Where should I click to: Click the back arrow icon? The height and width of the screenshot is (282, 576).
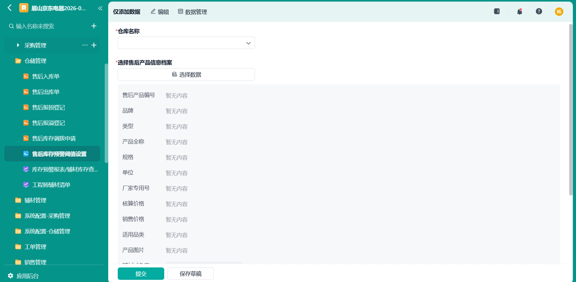point(10,8)
